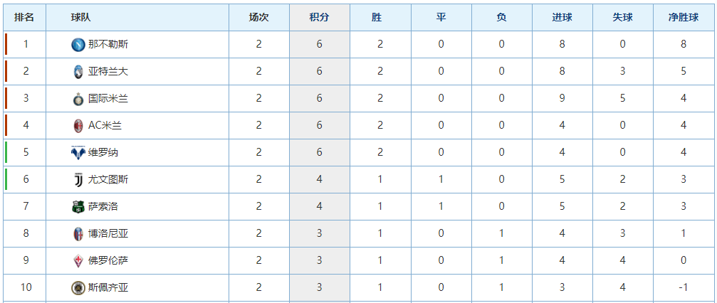This screenshot has height=303, width=717.
Task: Open the 那不勒斯 team link
Action: click(x=108, y=45)
